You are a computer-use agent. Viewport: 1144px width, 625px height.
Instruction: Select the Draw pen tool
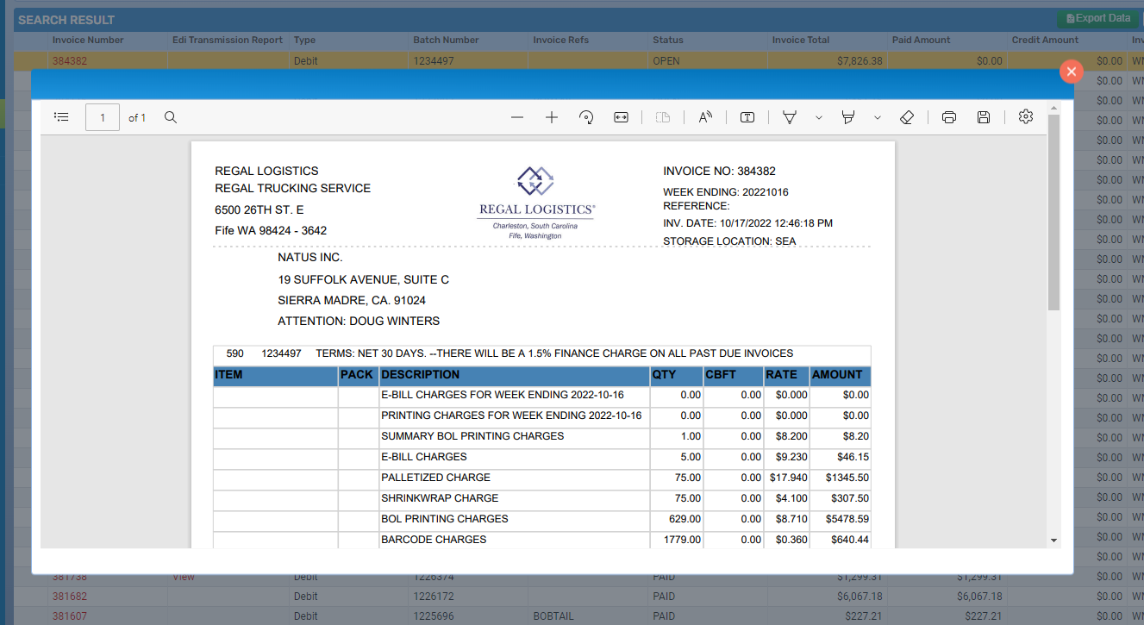(x=789, y=117)
